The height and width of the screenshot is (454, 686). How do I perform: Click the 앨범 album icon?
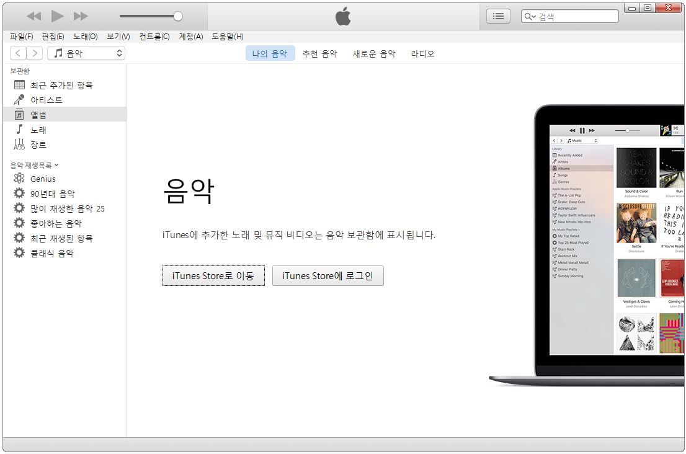coord(19,115)
